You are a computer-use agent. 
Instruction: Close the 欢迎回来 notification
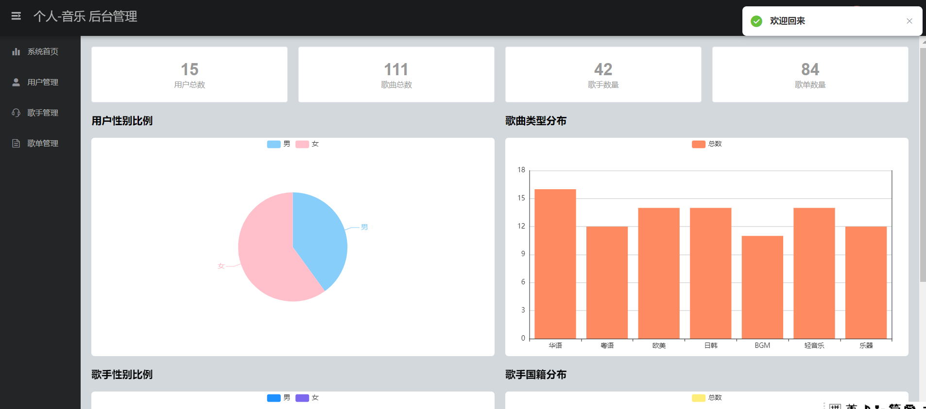click(909, 21)
